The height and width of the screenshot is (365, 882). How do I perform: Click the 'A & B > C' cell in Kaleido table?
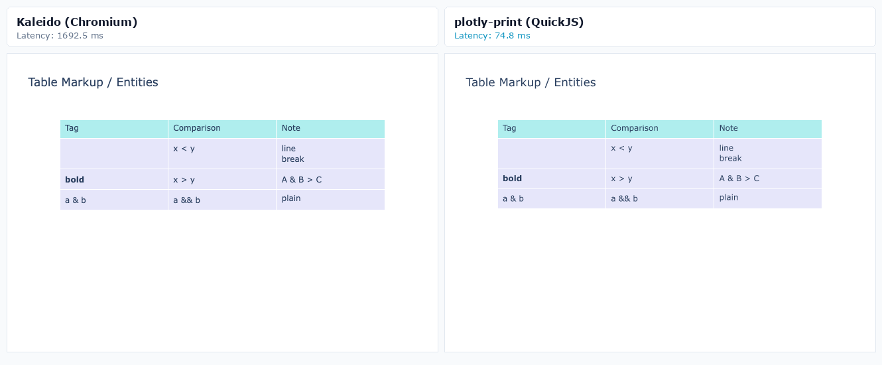point(330,179)
